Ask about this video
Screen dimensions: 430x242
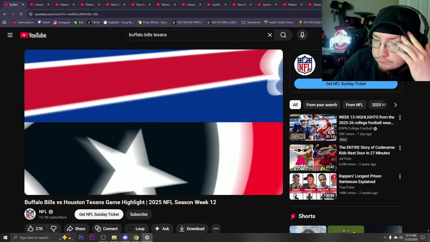pyautogui.click(x=162, y=229)
